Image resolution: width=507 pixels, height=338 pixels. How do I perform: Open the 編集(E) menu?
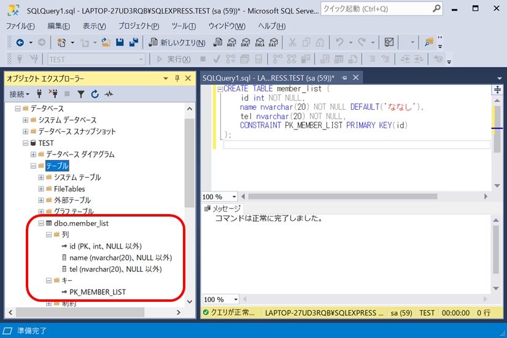(x=58, y=26)
